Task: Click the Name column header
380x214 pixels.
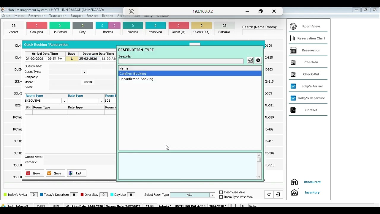Action: pos(190,68)
